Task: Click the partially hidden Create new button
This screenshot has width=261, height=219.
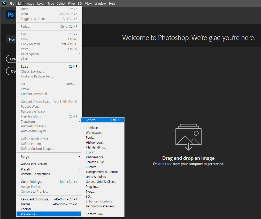Action: click(11, 59)
